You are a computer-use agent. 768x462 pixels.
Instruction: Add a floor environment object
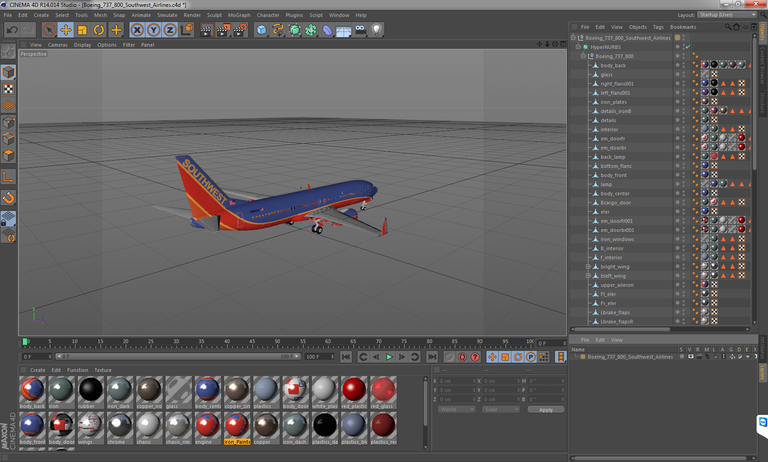(x=344, y=30)
